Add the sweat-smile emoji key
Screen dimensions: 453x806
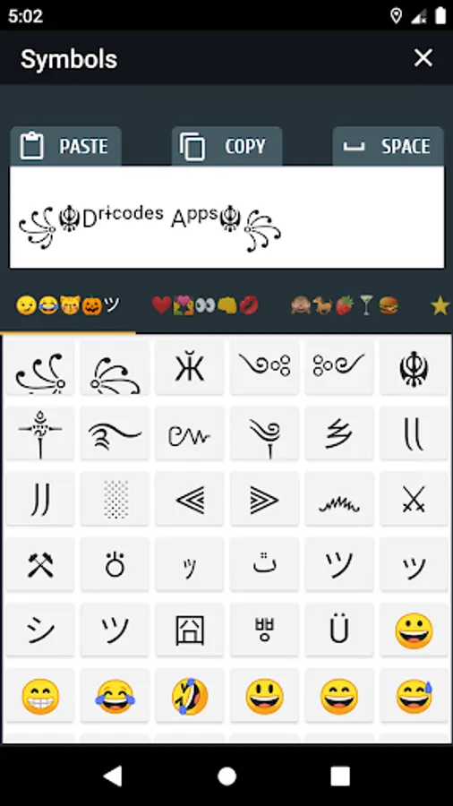click(x=414, y=696)
